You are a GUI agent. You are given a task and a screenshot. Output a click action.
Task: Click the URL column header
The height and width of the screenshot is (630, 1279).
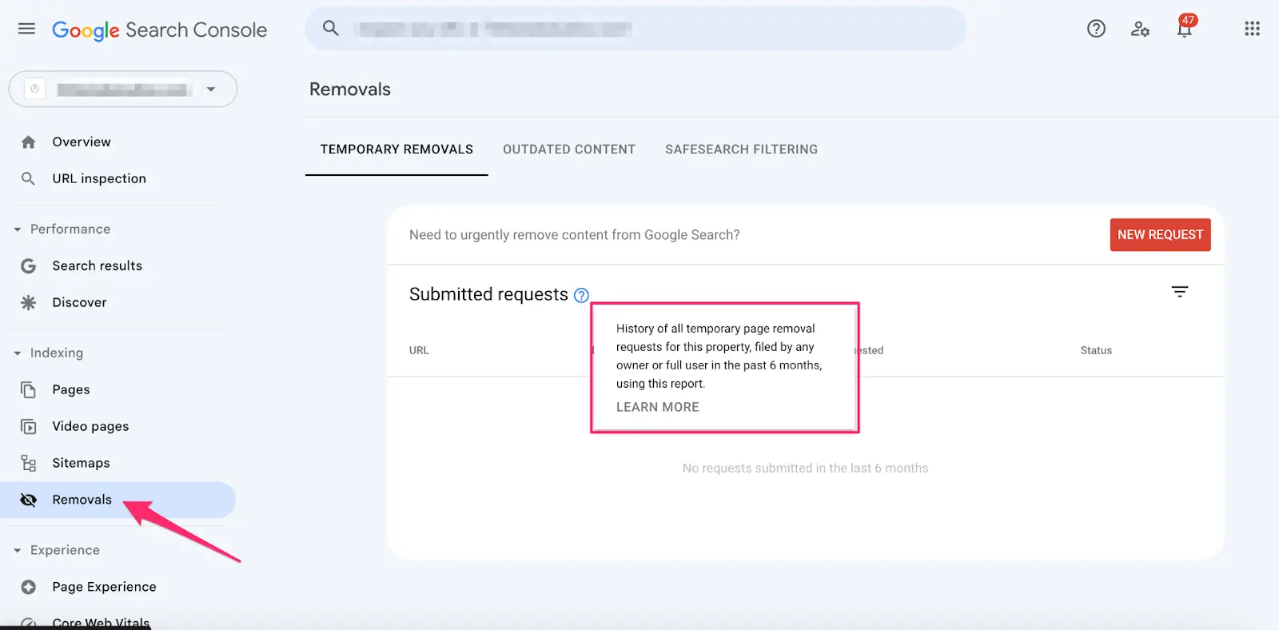pos(419,350)
